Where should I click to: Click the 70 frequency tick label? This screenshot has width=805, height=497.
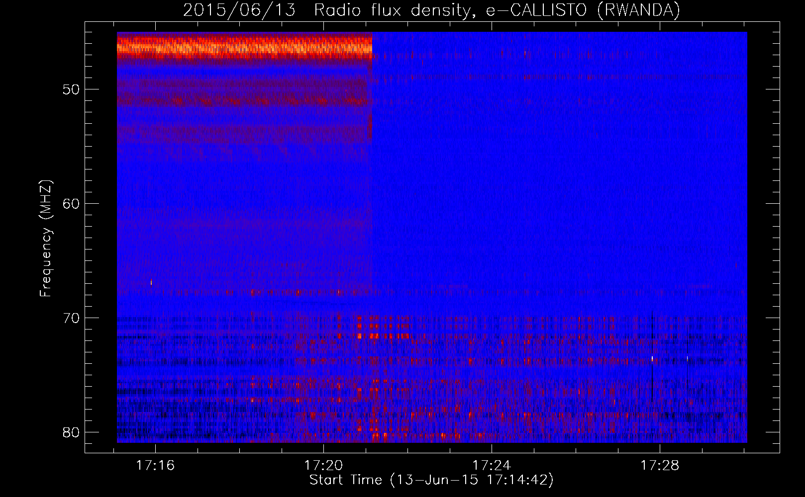click(x=71, y=318)
